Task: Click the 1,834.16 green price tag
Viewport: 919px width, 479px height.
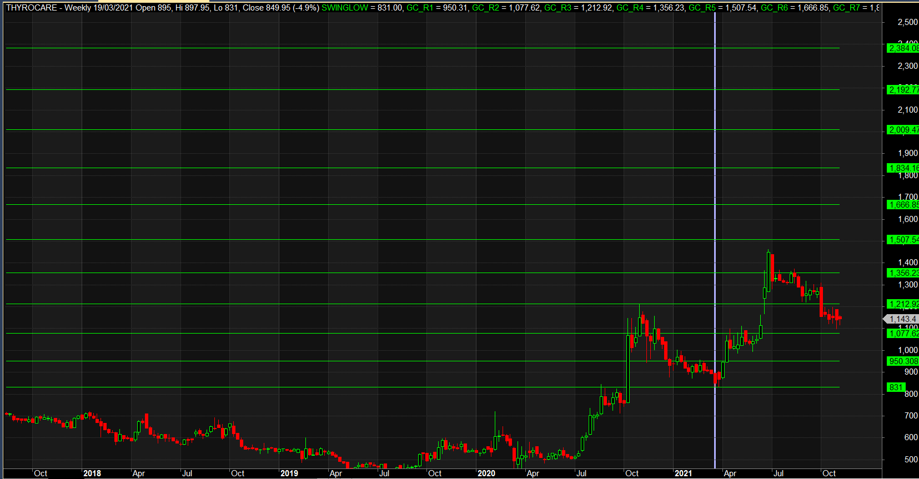Action: (x=903, y=168)
